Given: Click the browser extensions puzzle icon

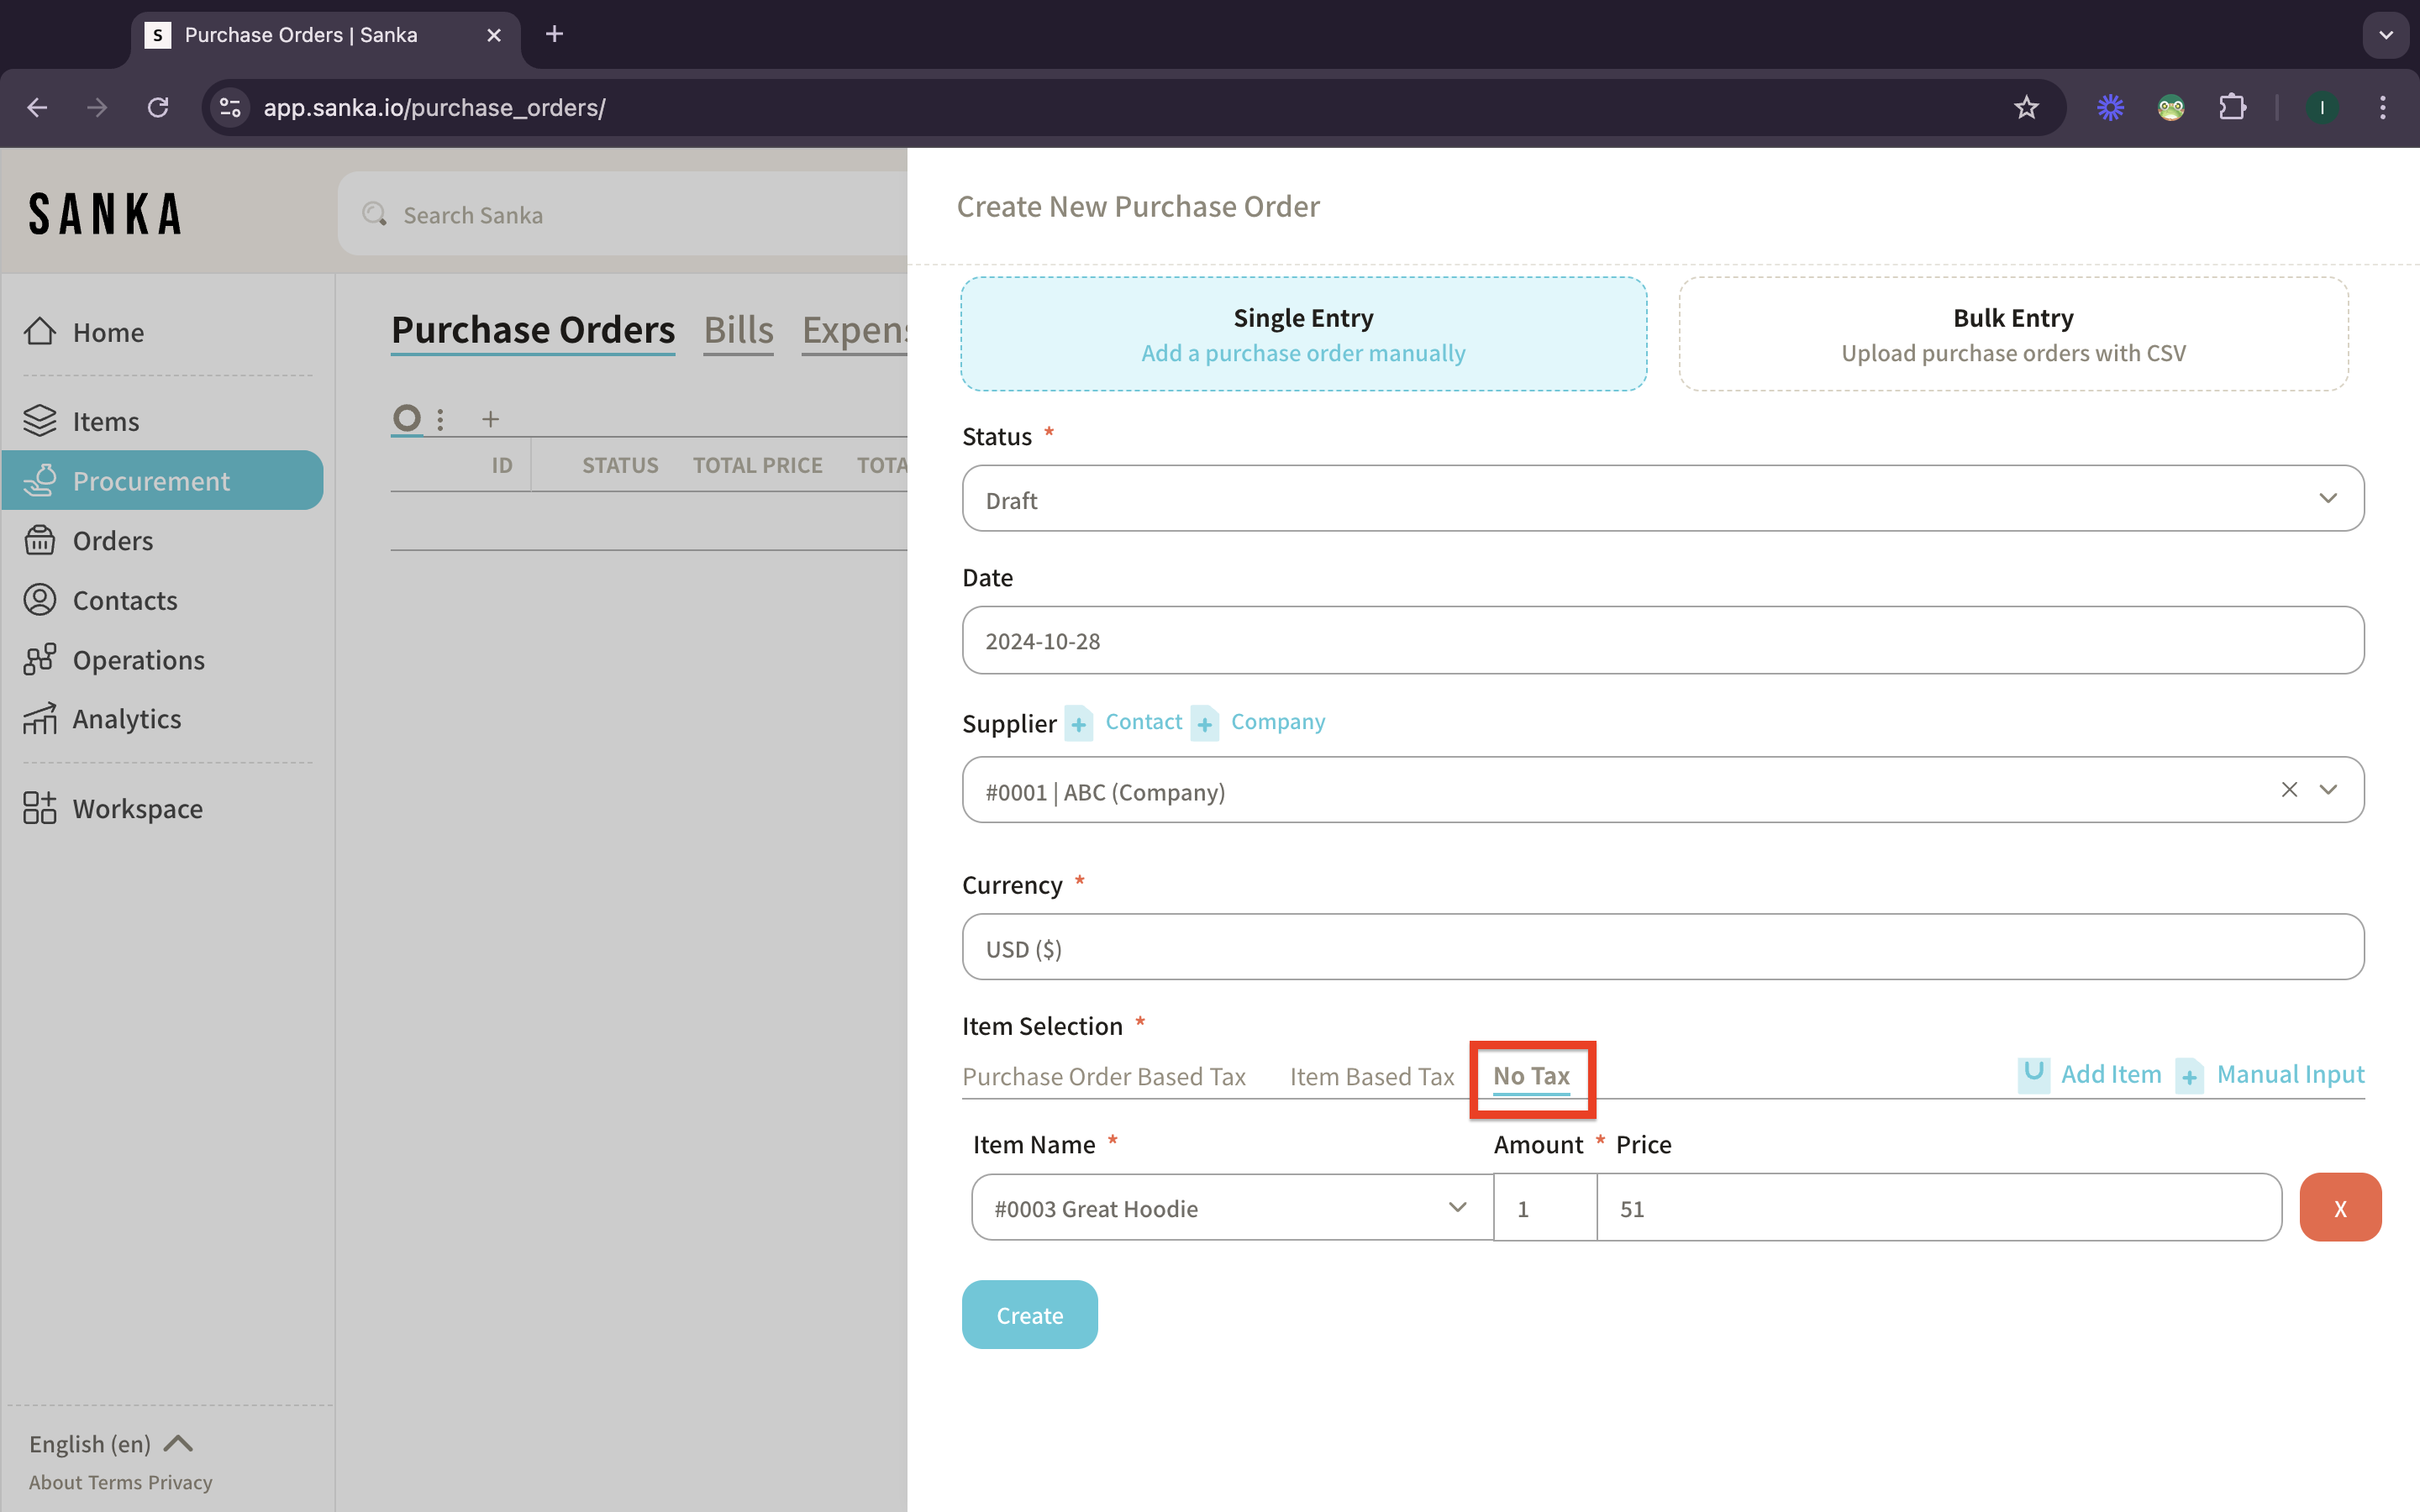Looking at the screenshot, I should point(2232,107).
